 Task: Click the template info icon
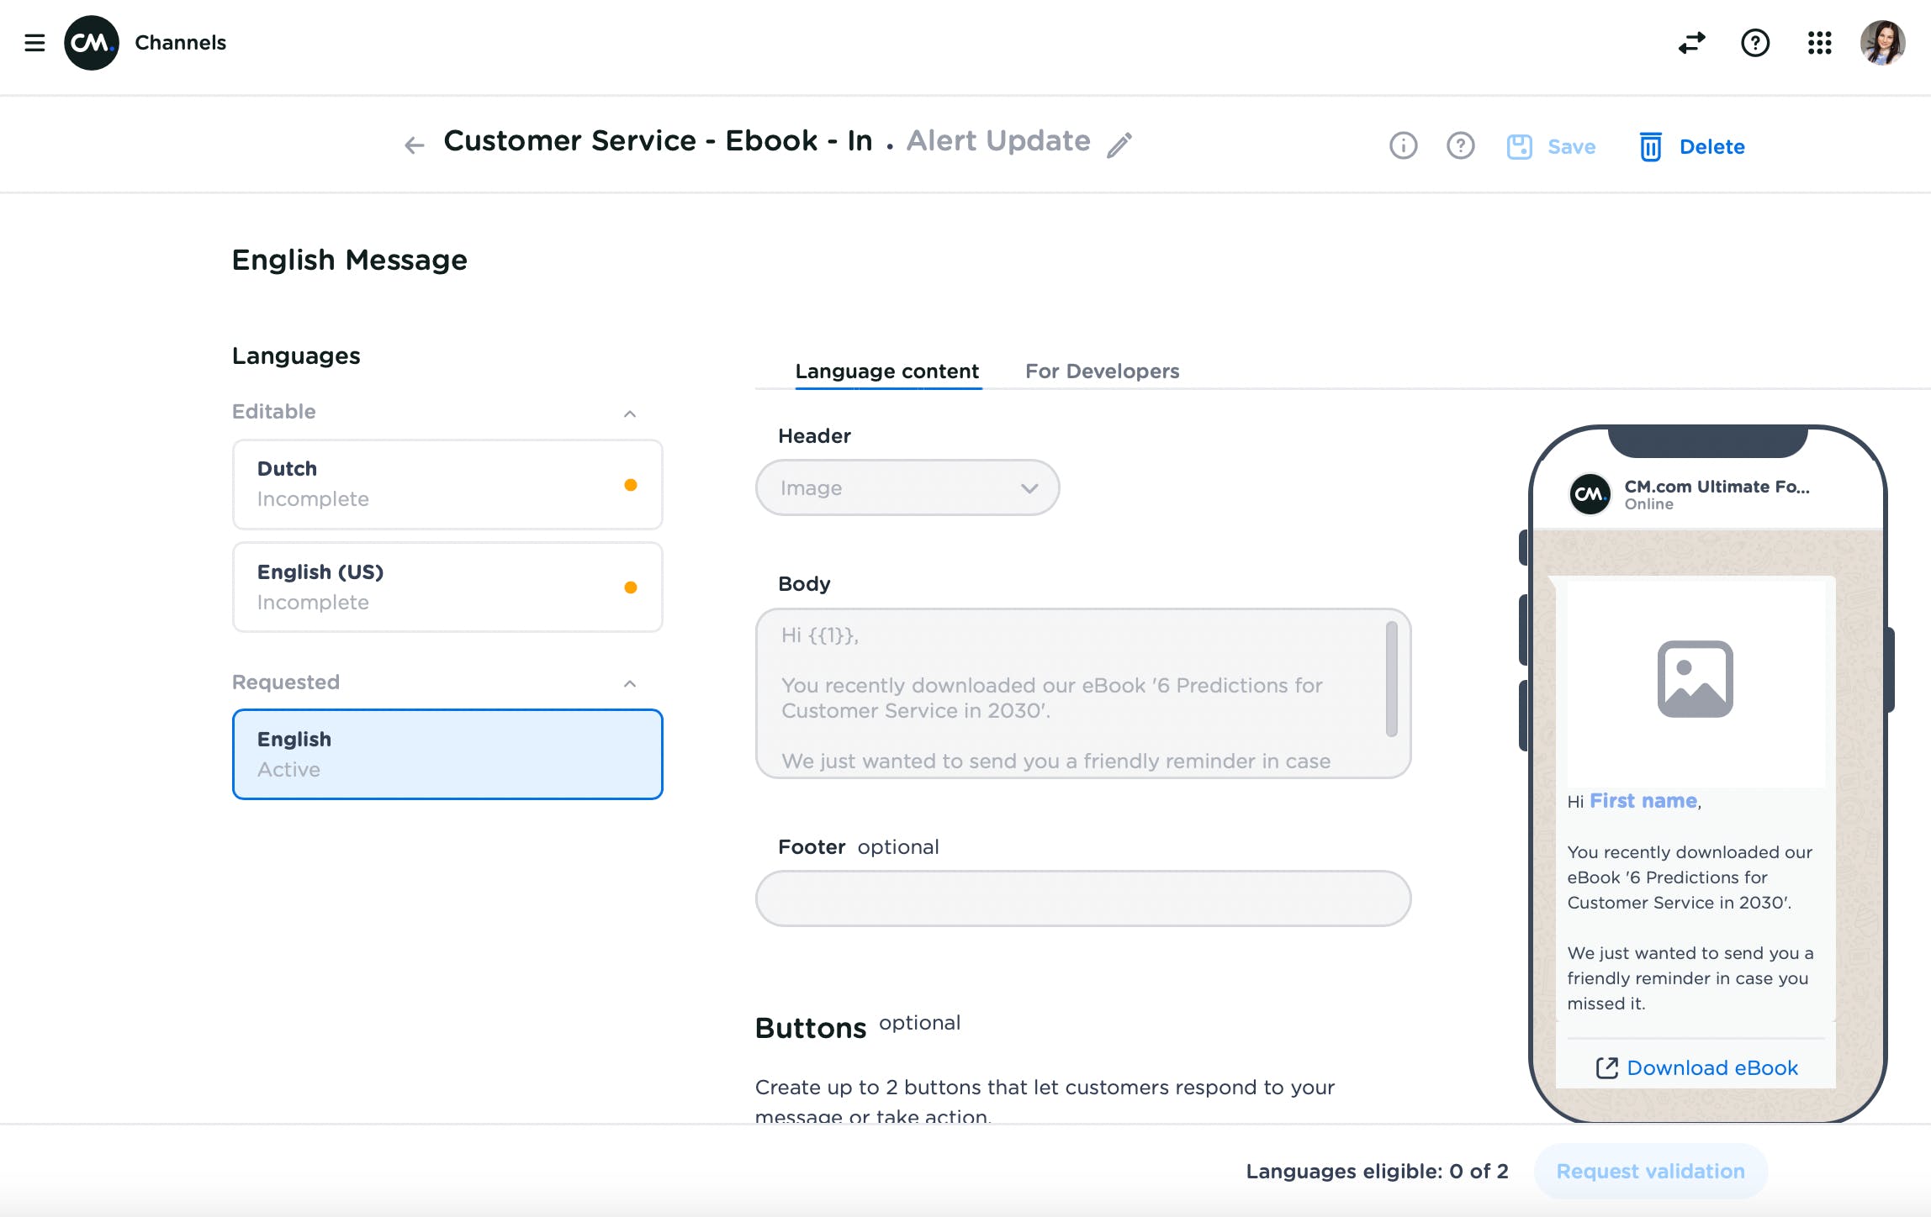pos(1403,146)
